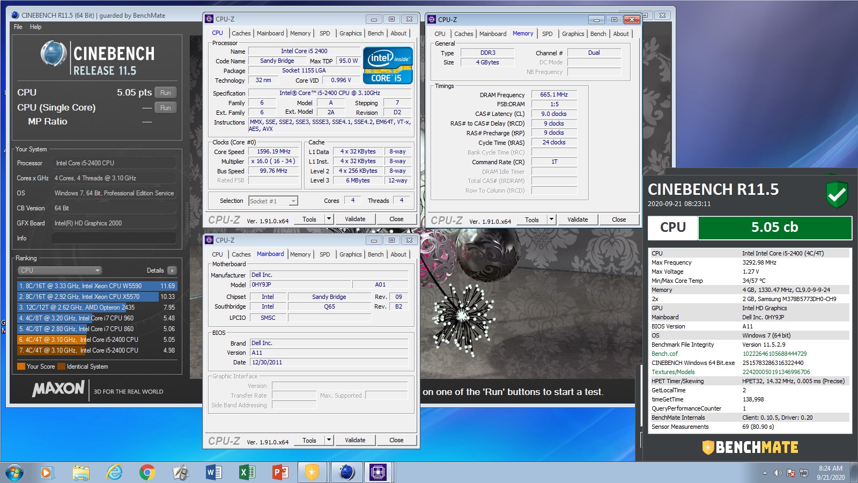The image size is (858, 483).
Task: Click Bench.cof link in BenchMate
Action: pos(664,354)
